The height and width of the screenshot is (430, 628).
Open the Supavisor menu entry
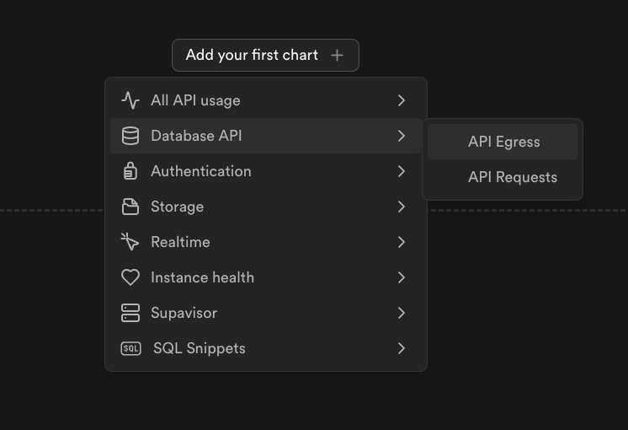point(184,313)
